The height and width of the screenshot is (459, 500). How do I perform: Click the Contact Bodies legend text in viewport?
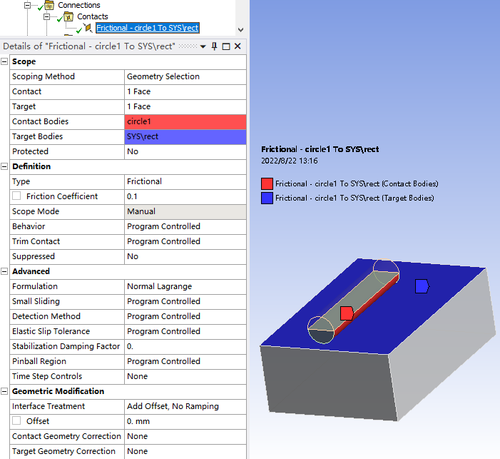pos(357,184)
